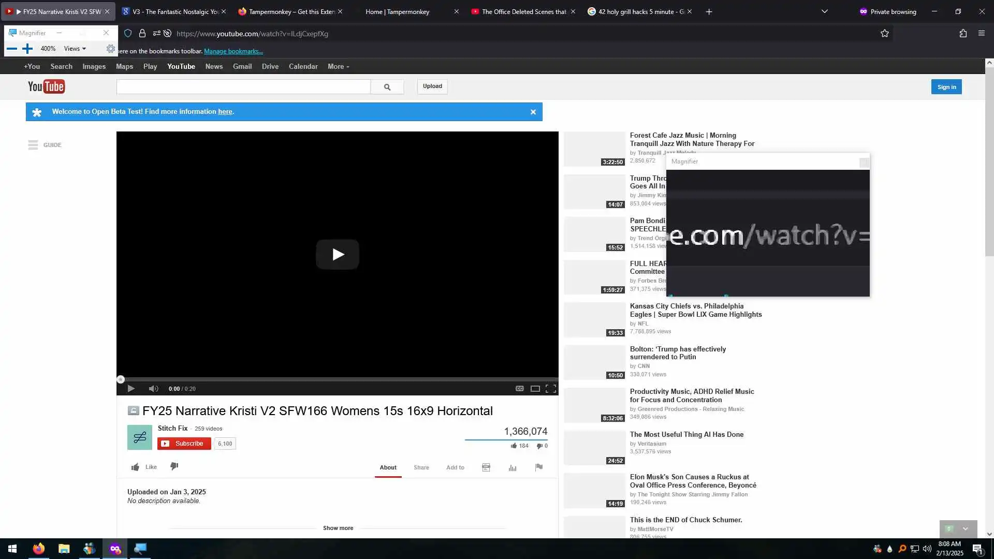Click the Sign in button
Screen dimensions: 994x559
pyautogui.click(x=946, y=87)
